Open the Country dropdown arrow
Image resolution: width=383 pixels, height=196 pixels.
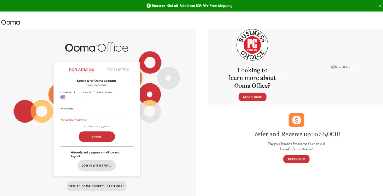point(74,93)
